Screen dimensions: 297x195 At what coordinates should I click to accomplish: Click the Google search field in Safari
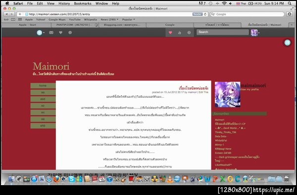coord(247,14)
